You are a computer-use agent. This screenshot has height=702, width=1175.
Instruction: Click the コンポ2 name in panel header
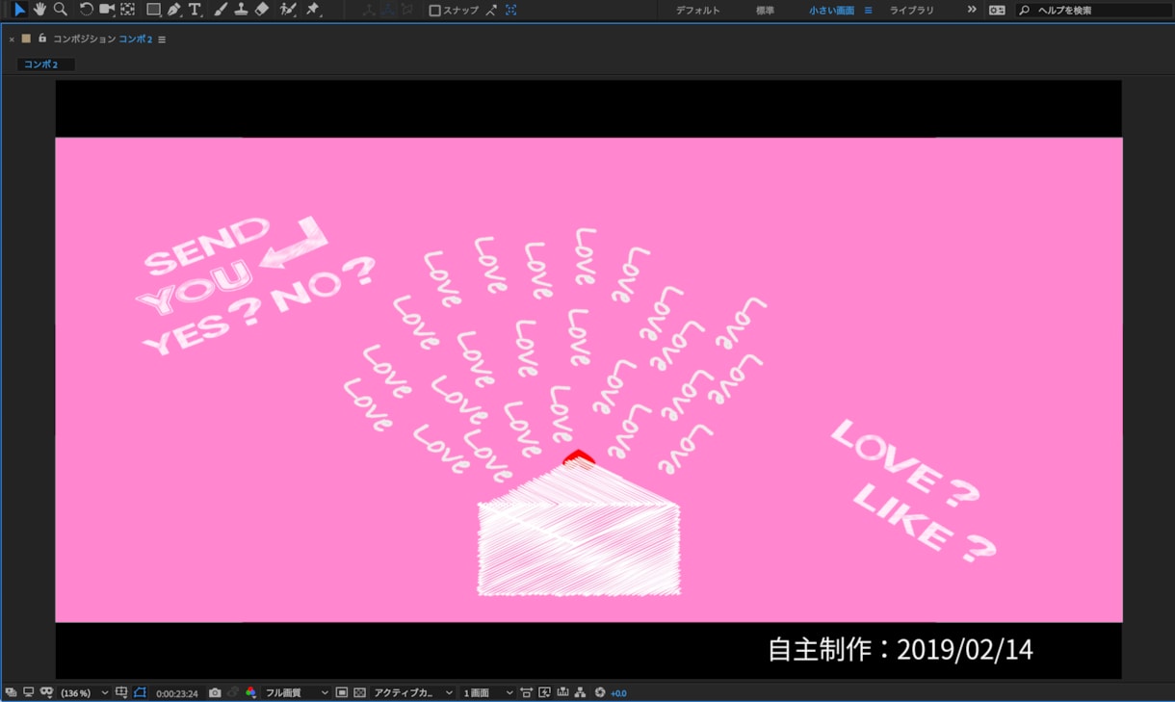tap(136, 39)
